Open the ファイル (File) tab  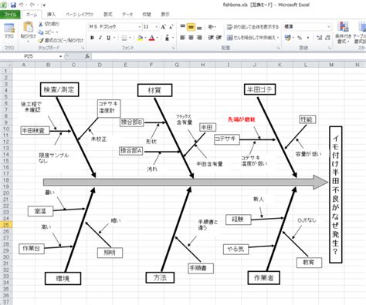click(10, 15)
